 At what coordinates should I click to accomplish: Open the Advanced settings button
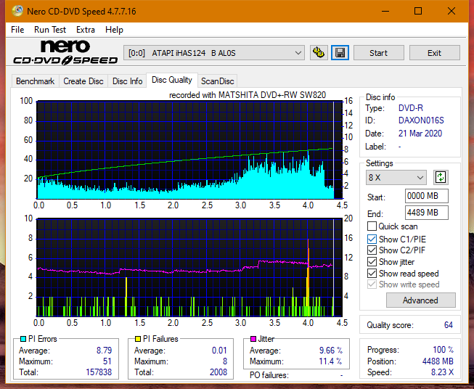pyautogui.click(x=420, y=300)
